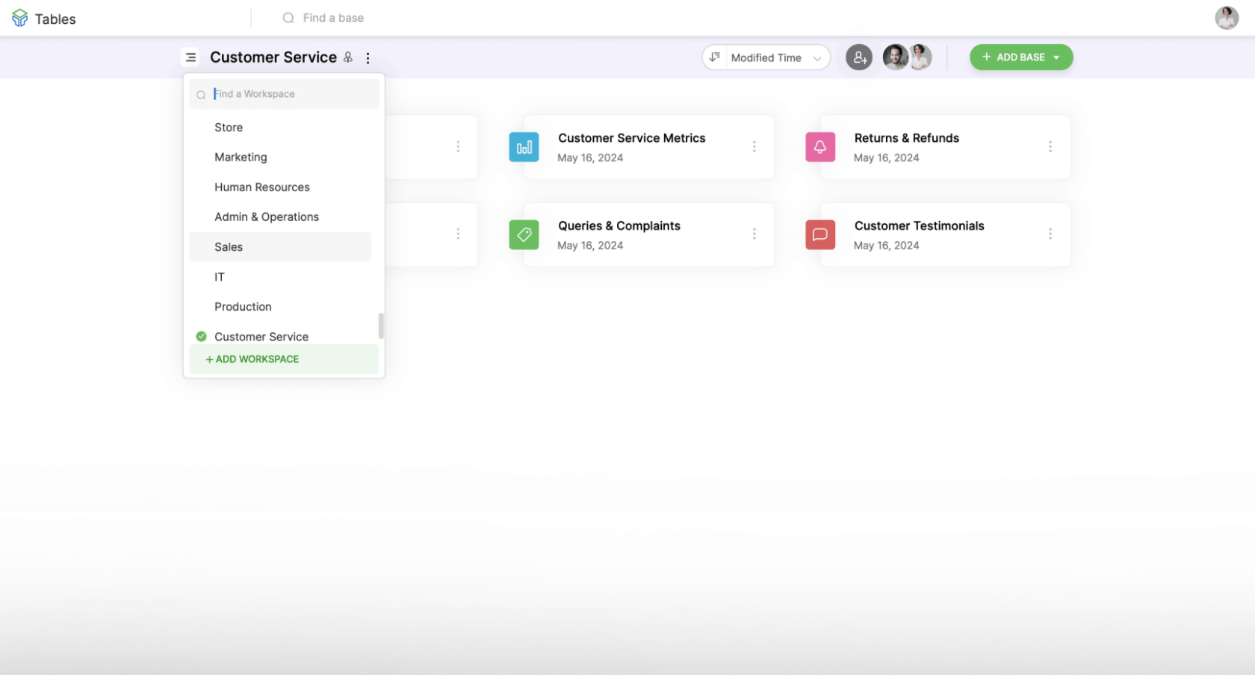
Task: Open the Queries & Complaints base
Action: coord(648,234)
